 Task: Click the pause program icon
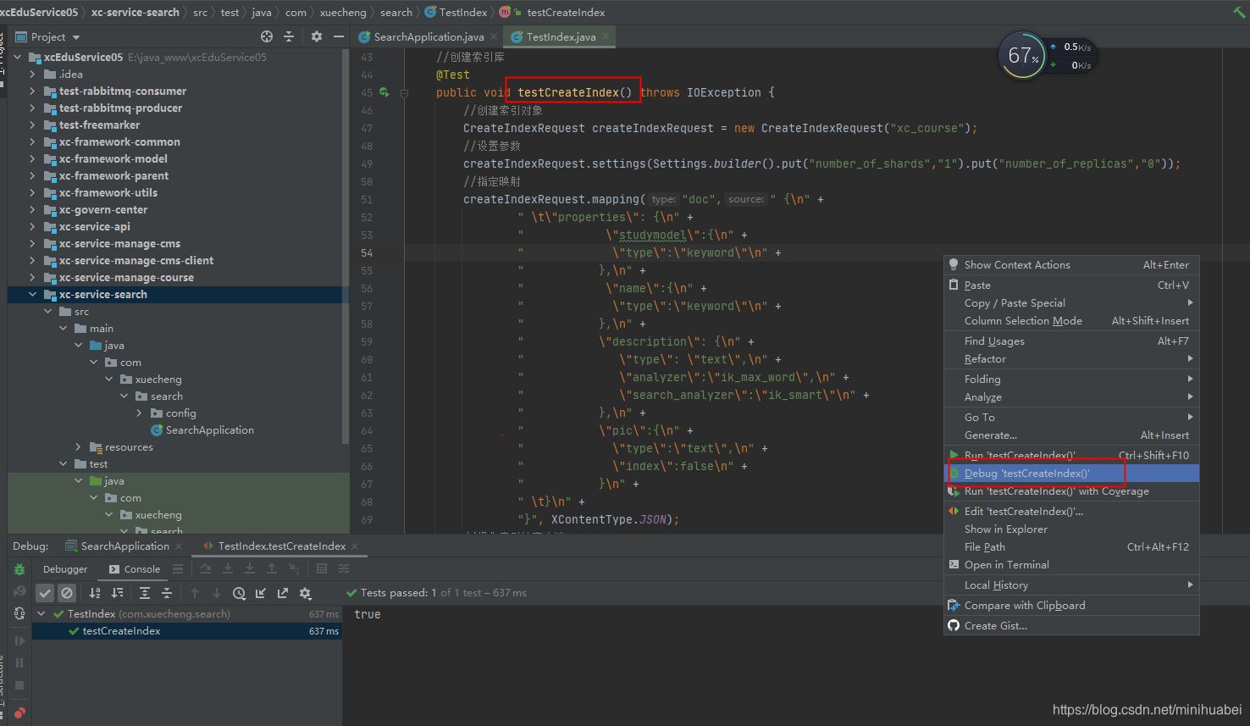coord(19,663)
